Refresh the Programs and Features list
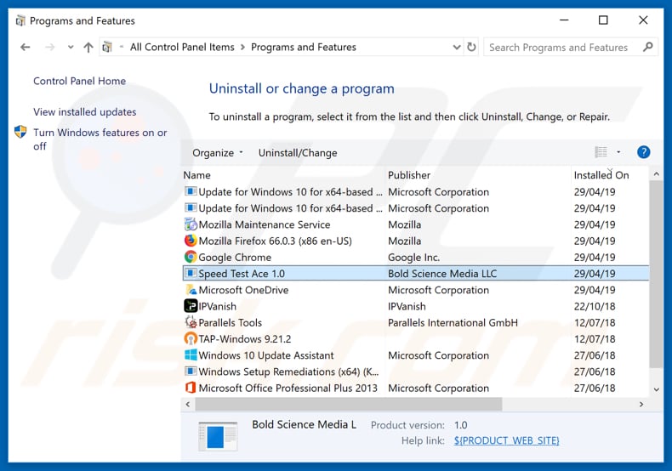This screenshot has width=672, height=471. pos(471,47)
